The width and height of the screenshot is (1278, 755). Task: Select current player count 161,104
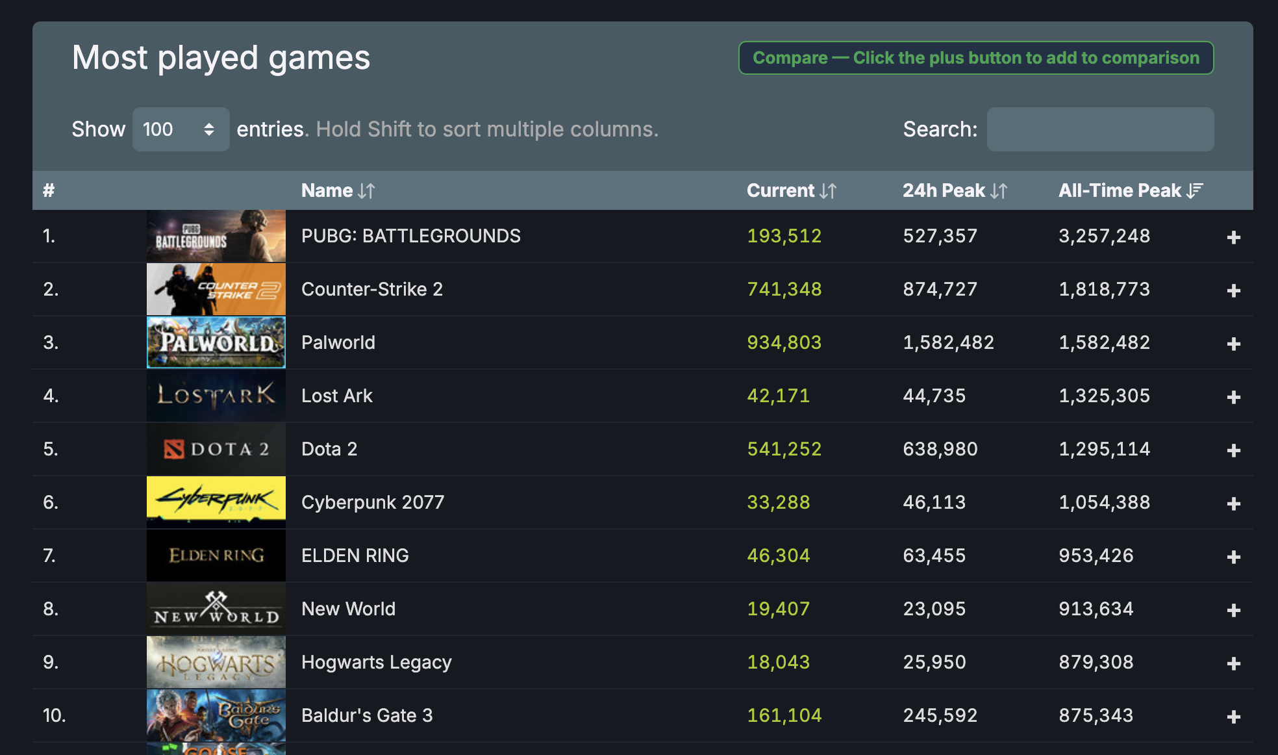[x=784, y=715]
